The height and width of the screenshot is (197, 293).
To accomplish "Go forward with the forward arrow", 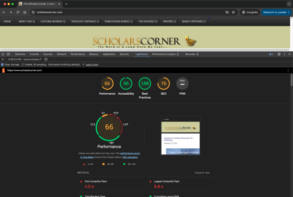I will pos(11,12).
